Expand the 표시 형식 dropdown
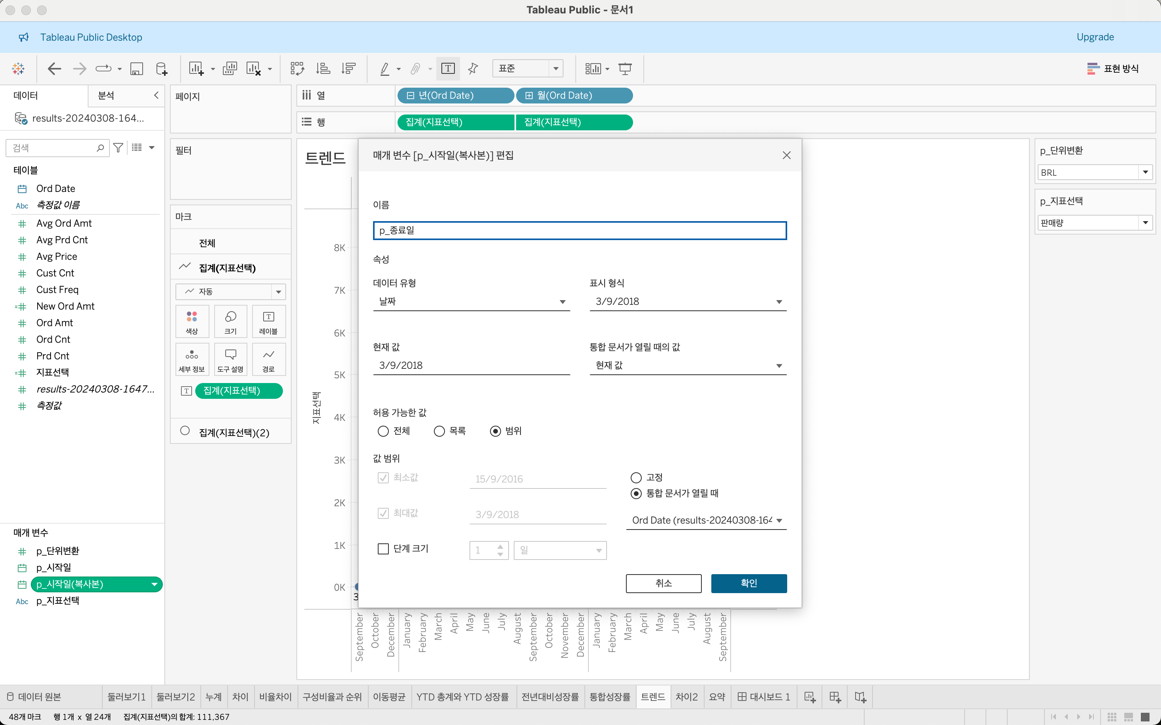Image resolution: width=1161 pixels, height=725 pixels. coord(688,302)
